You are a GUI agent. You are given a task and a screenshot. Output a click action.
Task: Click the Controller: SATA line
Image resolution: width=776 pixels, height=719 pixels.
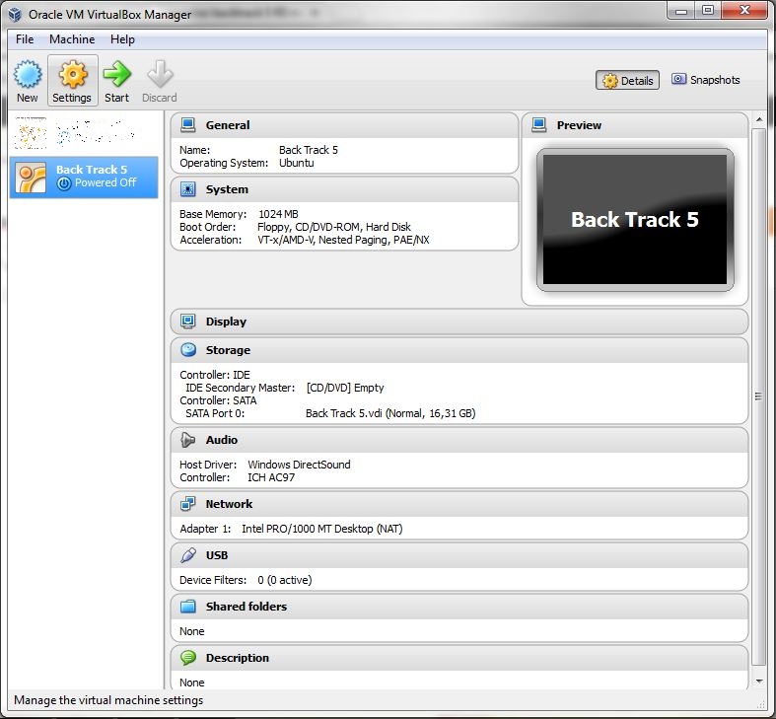coord(218,400)
